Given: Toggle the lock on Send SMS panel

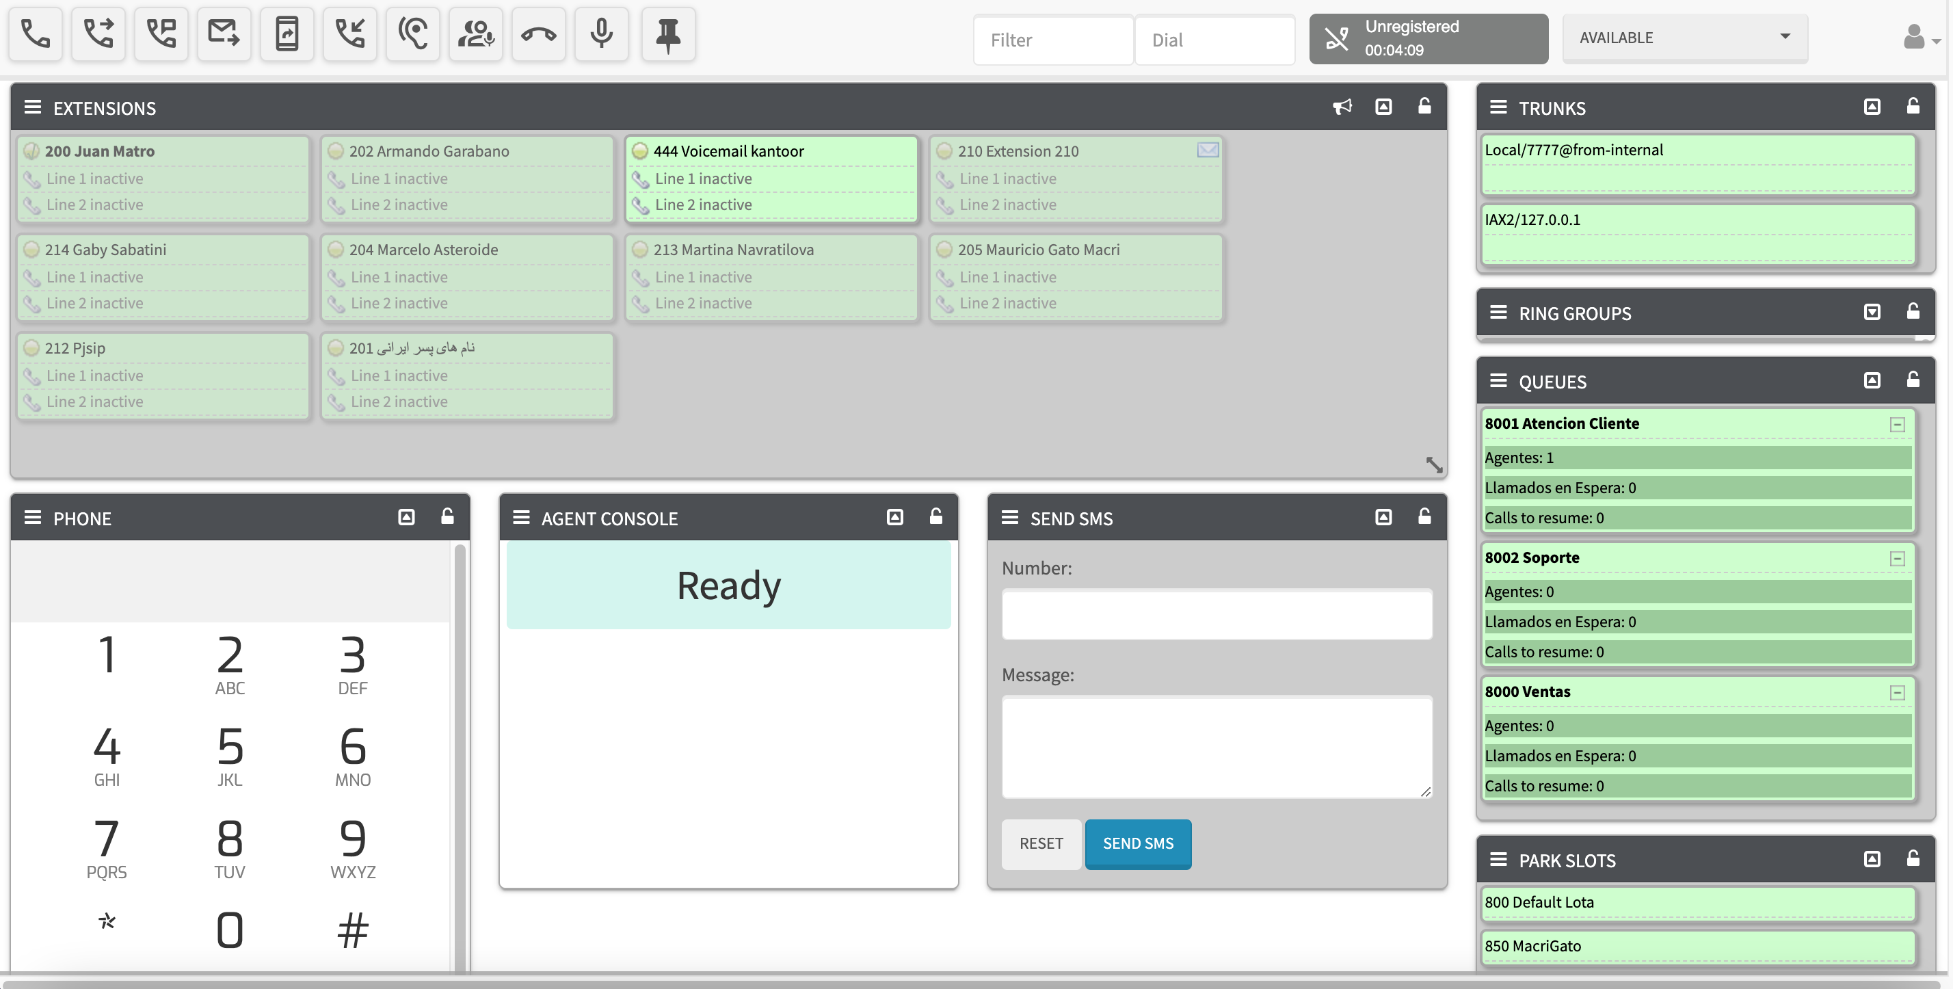Looking at the screenshot, I should 1424,516.
